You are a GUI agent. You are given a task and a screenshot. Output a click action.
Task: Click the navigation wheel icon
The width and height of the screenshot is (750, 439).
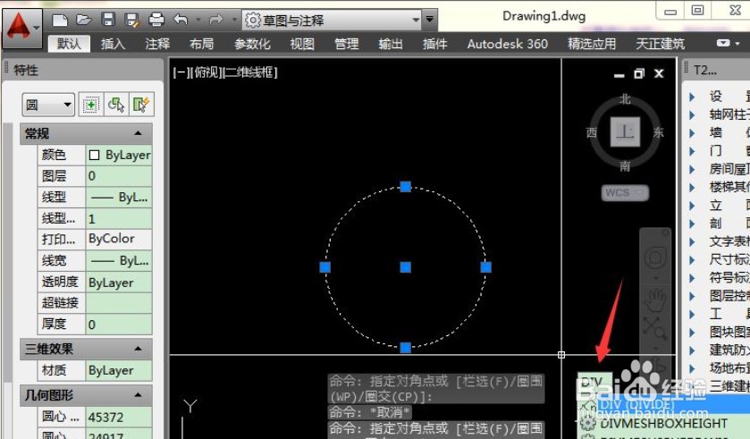click(655, 258)
